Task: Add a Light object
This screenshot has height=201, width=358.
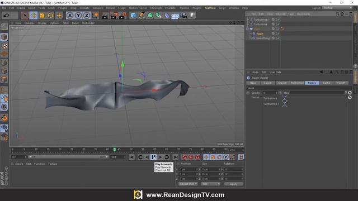Action: point(192,16)
